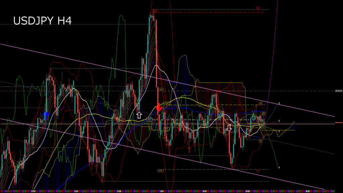Click the 7/14 date on time axis
Screen dimensions: 343x193
(x=33, y=191)
